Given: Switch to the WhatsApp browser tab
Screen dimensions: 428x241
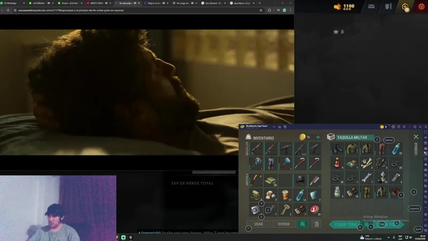Looking at the screenshot, I should (13, 3).
